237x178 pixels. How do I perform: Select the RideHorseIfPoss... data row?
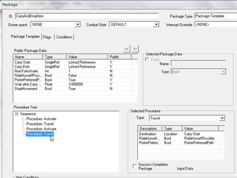[x=75, y=75]
